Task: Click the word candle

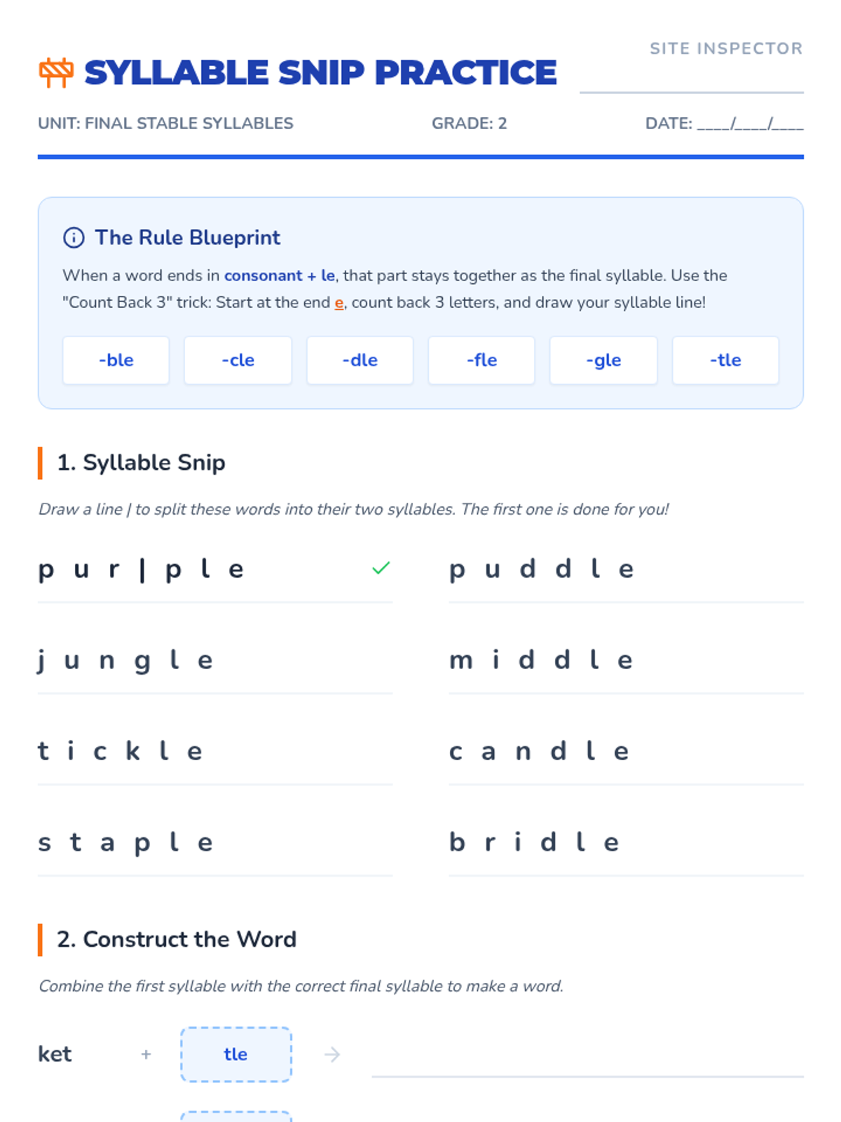Action: pyautogui.click(x=539, y=751)
